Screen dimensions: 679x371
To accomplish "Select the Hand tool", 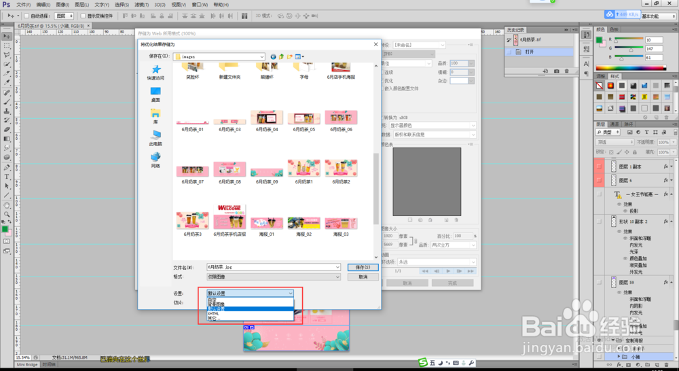I will point(7,205).
